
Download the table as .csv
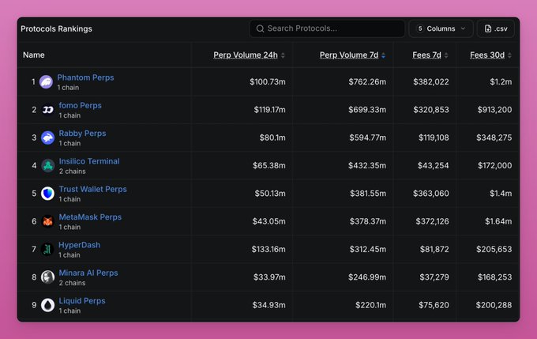pyautogui.click(x=496, y=28)
